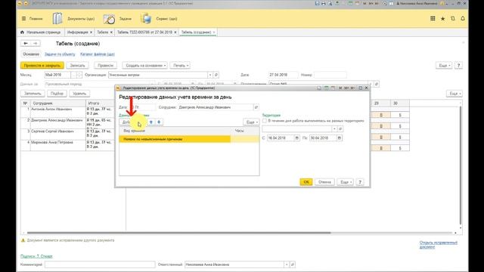Expand Организация dropdown arrow
The image size is (484, 272).
click(x=210, y=75)
